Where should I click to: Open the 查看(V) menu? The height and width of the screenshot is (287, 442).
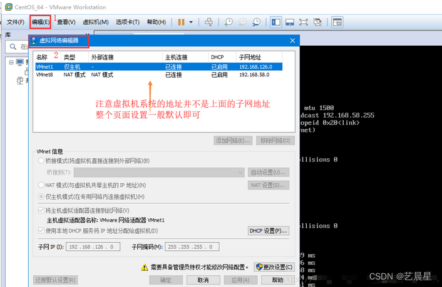(x=66, y=22)
